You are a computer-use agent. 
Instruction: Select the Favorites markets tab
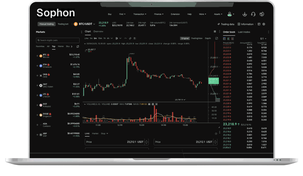point(40,46)
